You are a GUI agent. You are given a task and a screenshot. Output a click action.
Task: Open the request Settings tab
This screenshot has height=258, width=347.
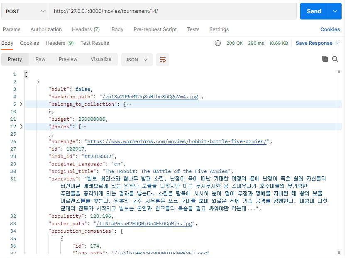219,29
